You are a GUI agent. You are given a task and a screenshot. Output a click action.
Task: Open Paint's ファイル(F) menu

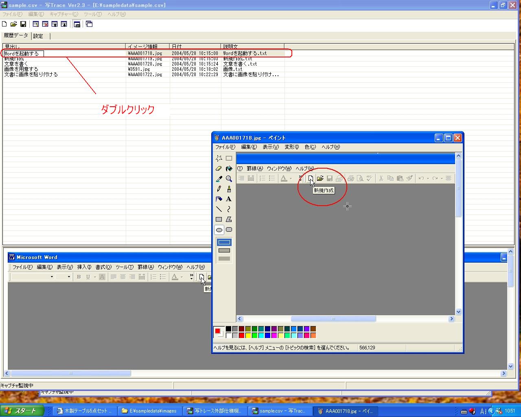coord(225,147)
